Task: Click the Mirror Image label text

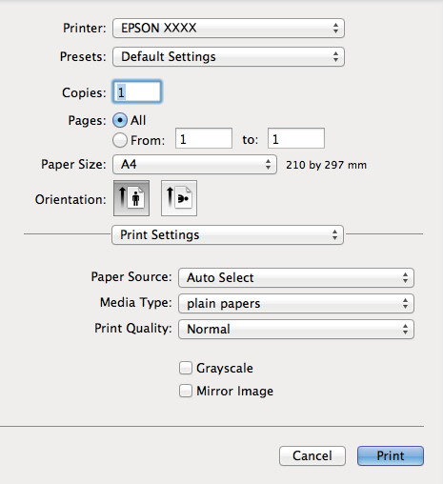Action: 235,391
